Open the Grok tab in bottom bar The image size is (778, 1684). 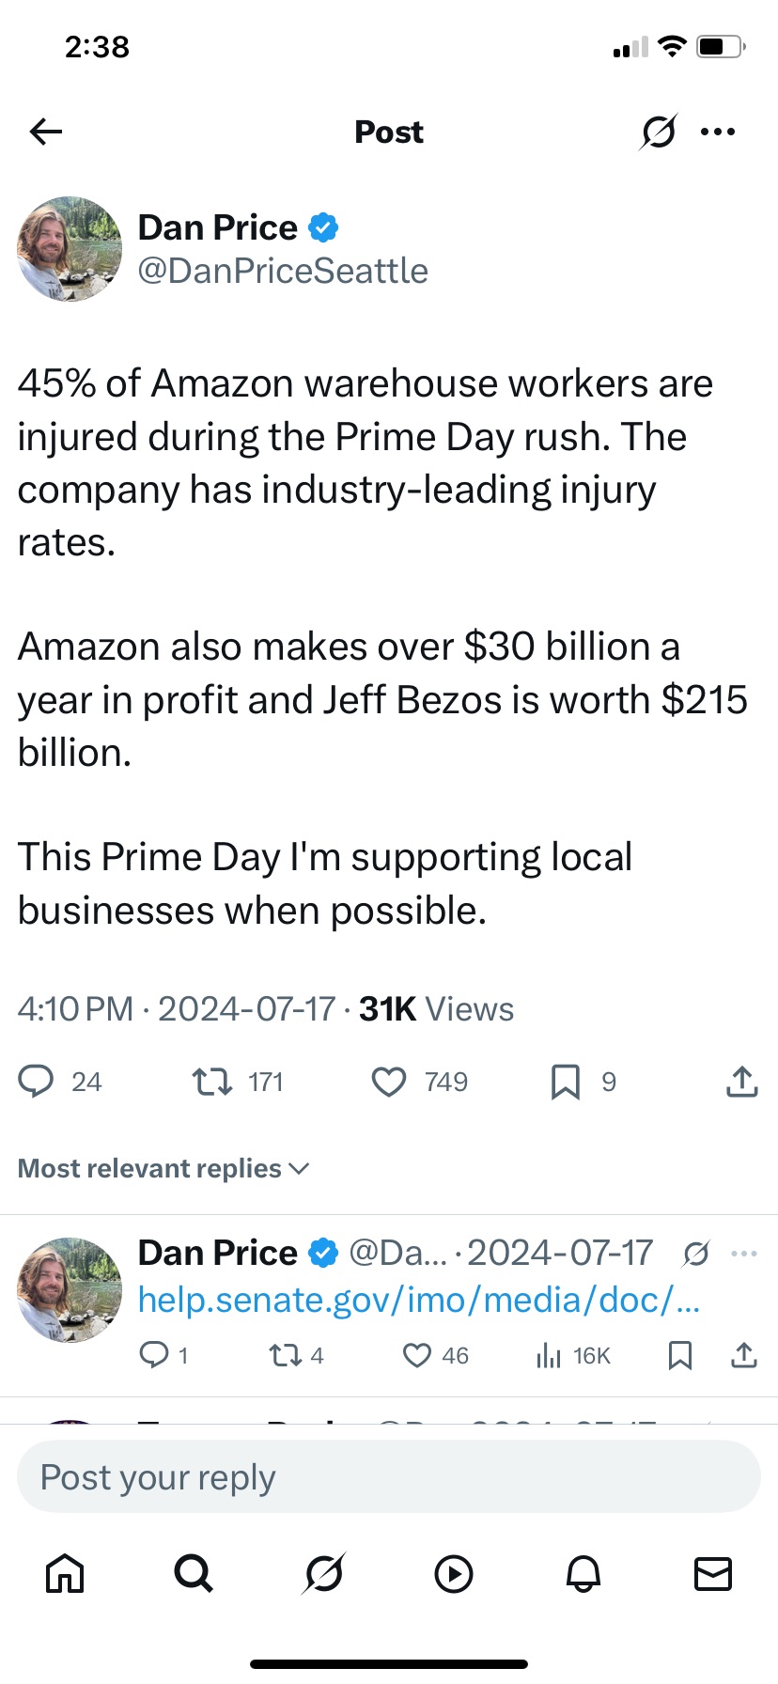coord(323,1573)
